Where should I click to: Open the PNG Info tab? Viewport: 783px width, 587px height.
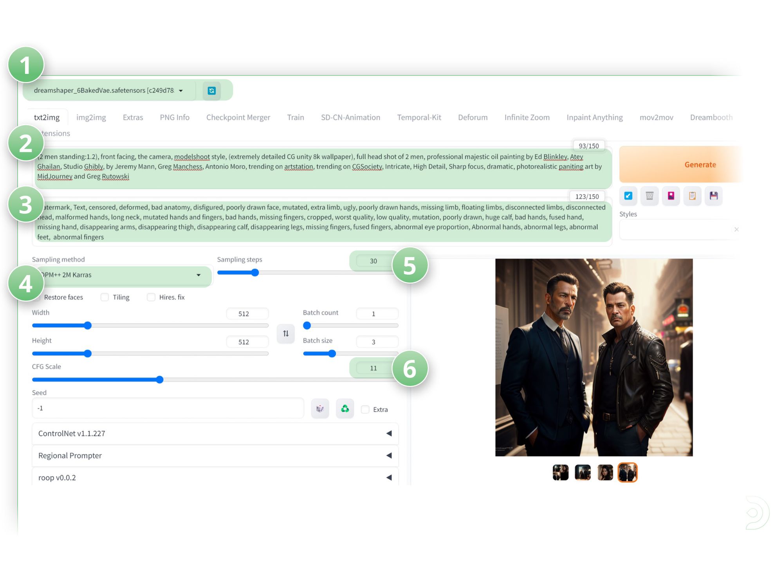coord(175,117)
